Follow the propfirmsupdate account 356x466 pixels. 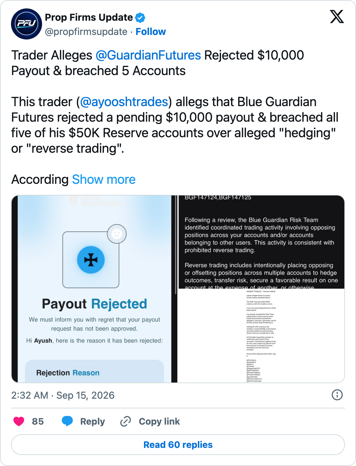[x=150, y=32]
